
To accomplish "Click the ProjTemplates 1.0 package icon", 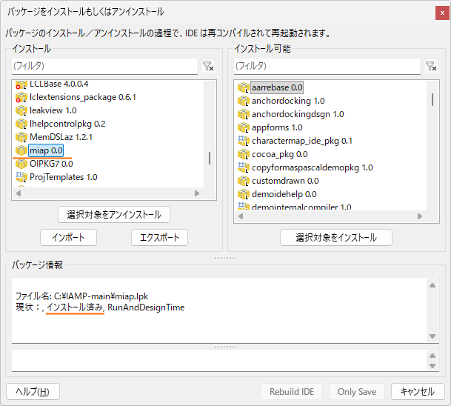I will coord(21,177).
